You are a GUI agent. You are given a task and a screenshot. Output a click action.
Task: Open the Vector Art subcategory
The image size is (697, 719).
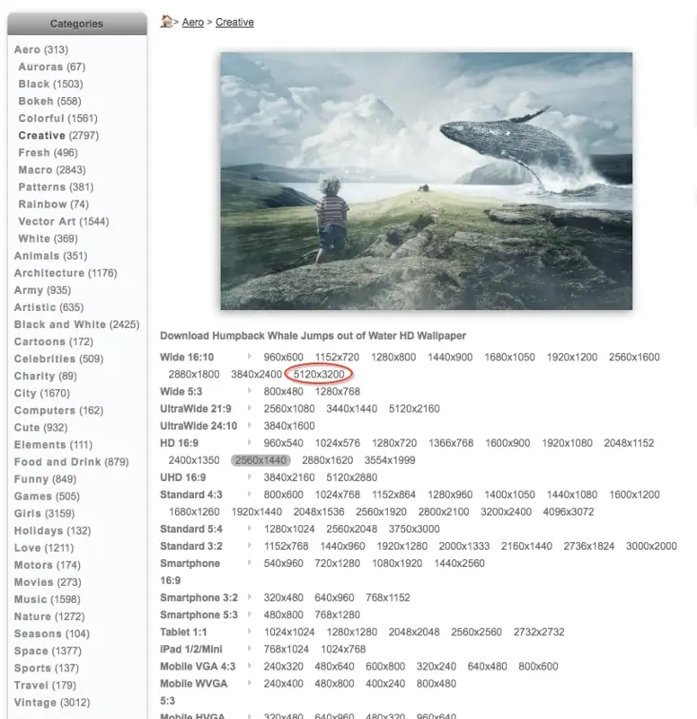coord(64,221)
